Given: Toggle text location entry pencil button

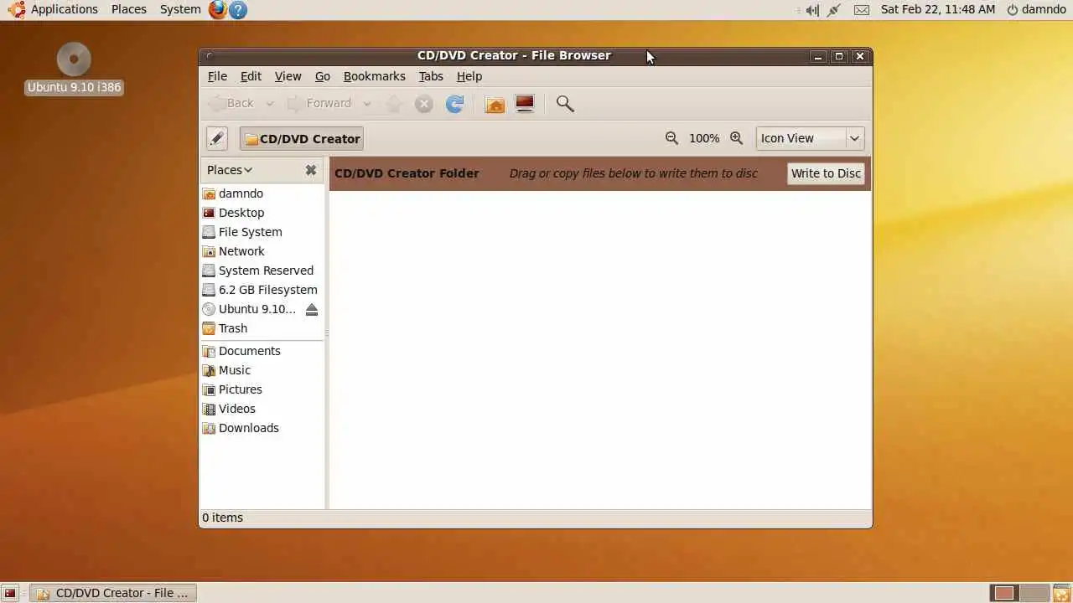Looking at the screenshot, I should pyautogui.click(x=217, y=138).
